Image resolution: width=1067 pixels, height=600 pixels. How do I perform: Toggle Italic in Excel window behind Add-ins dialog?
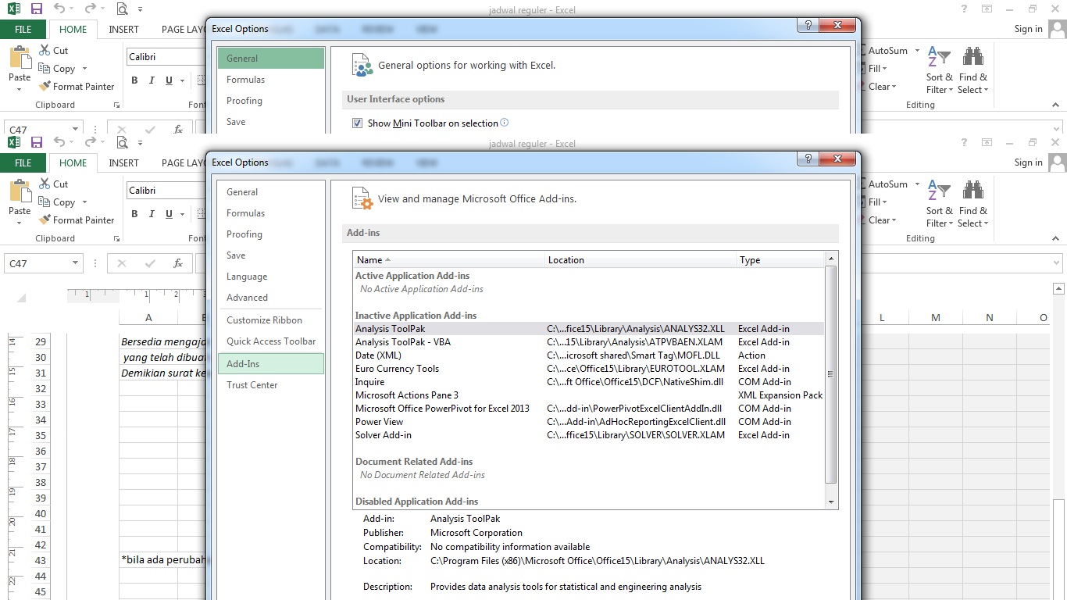tap(152, 214)
